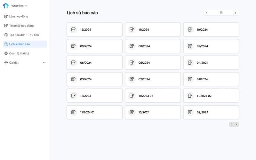The height and width of the screenshot is (160, 256).
Task: Expand the Cài đặt submenu chevron
Action: coord(44,63)
